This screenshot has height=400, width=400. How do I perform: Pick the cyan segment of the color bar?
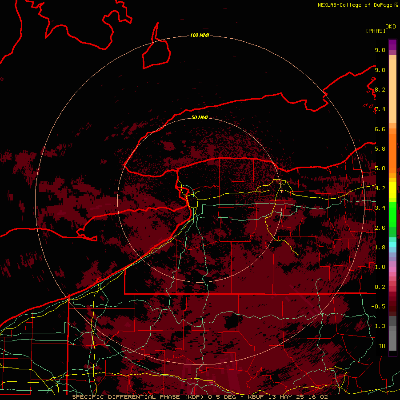point(392,244)
